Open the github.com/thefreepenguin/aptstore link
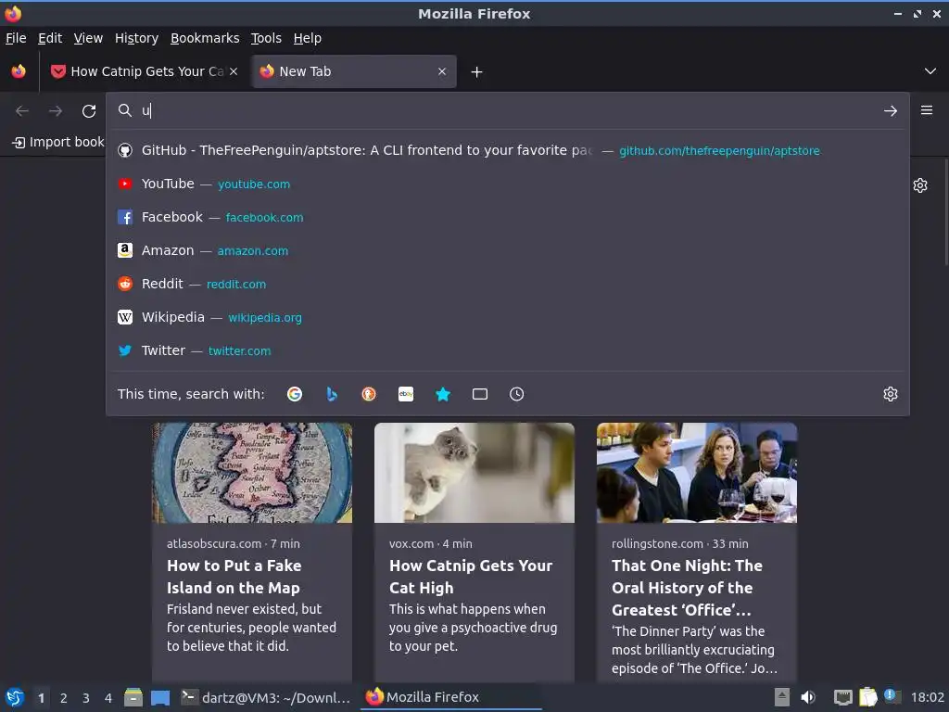Screen dimensions: 949x712 tap(719, 151)
